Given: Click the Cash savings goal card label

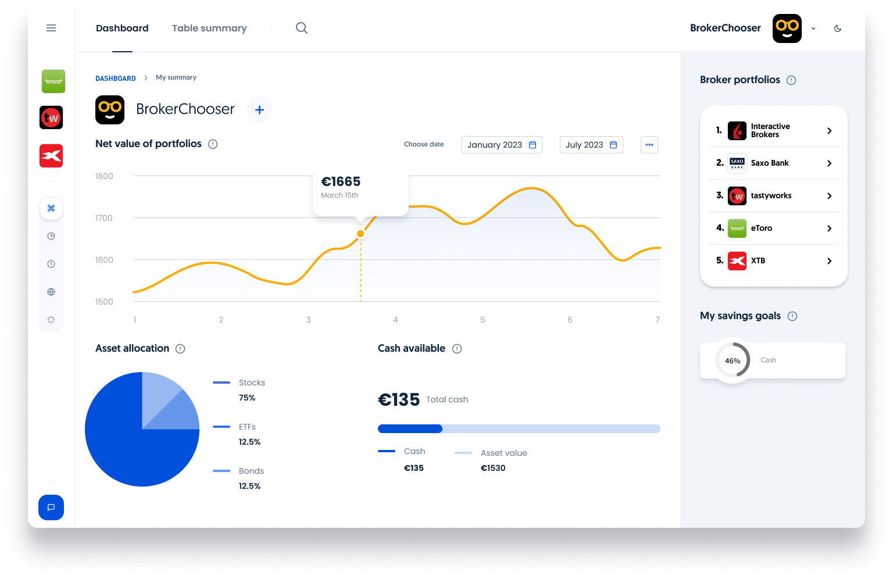Looking at the screenshot, I should tap(768, 360).
